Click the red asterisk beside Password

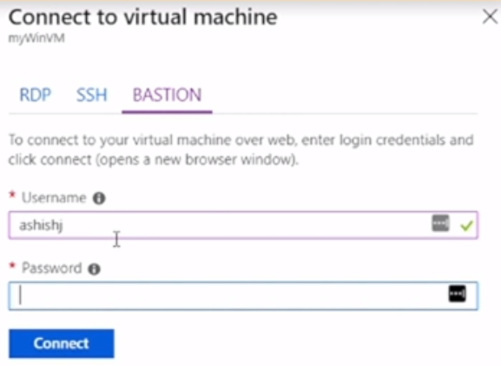tap(12, 265)
